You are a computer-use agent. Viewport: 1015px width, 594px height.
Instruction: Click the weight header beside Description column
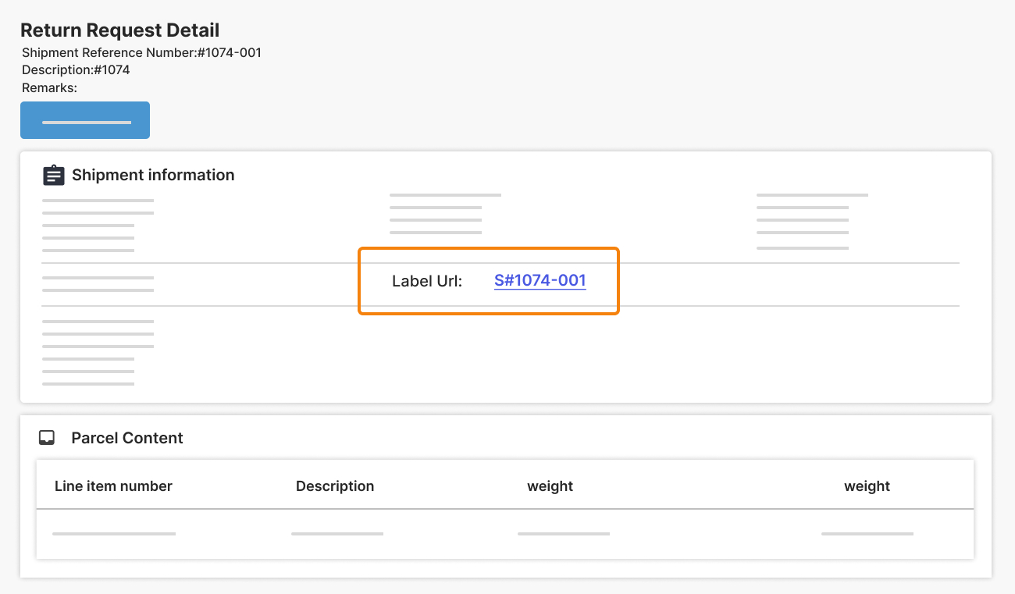point(550,486)
